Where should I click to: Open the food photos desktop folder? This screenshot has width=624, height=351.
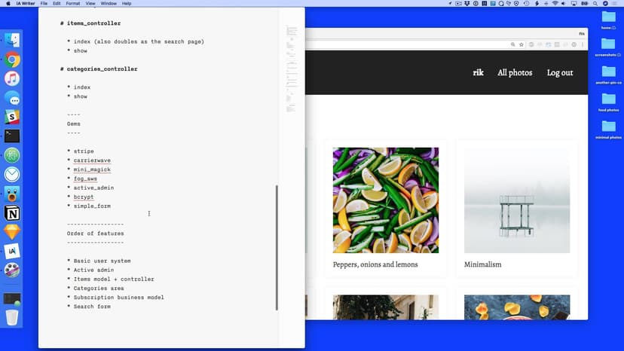(x=608, y=98)
